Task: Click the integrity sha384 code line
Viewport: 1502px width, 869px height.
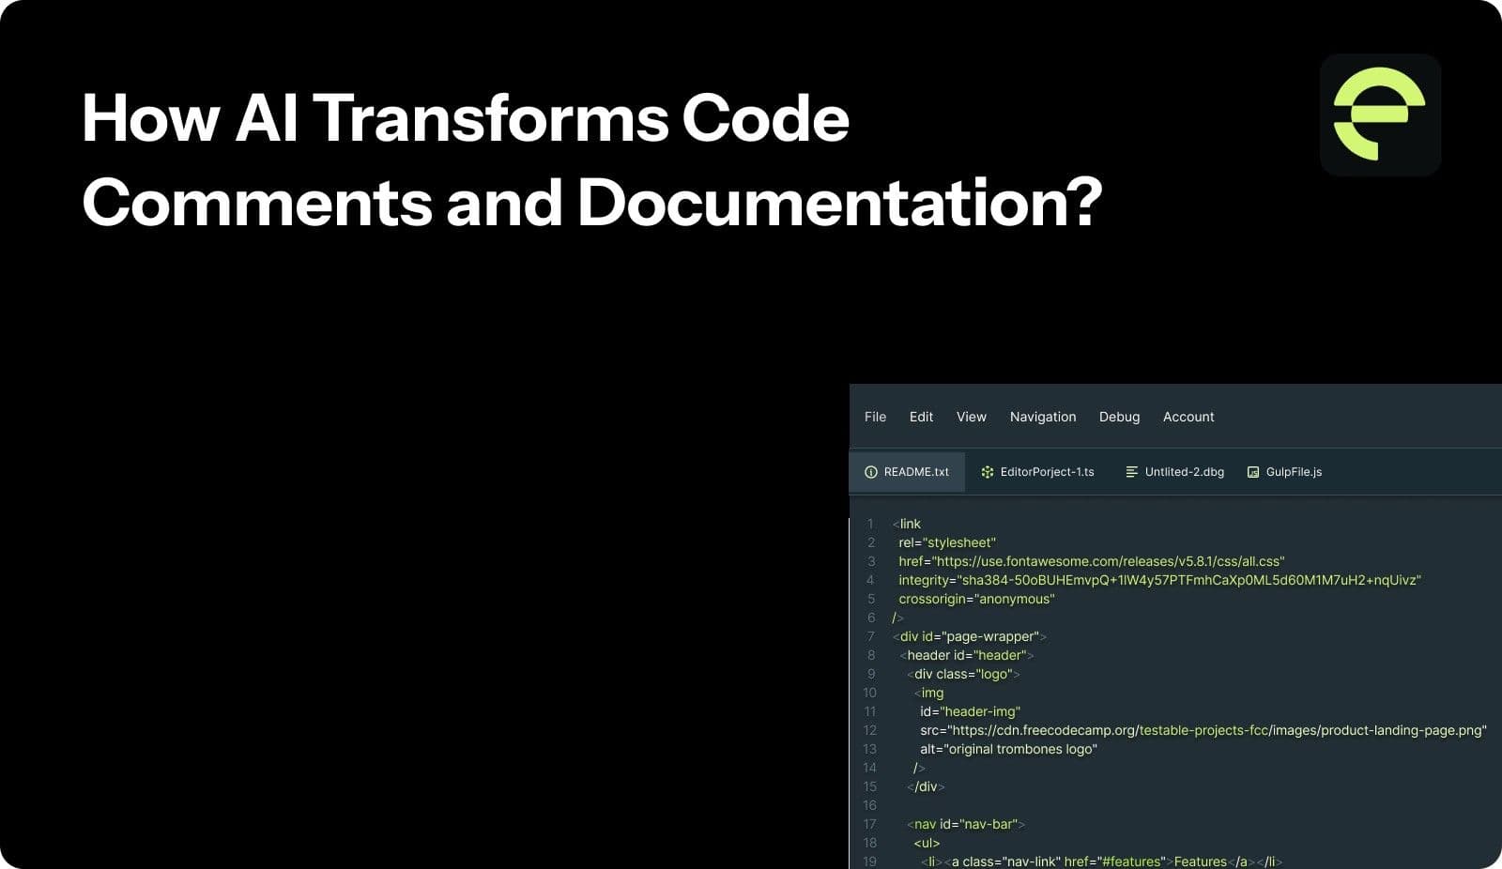Action: tap(1159, 580)
